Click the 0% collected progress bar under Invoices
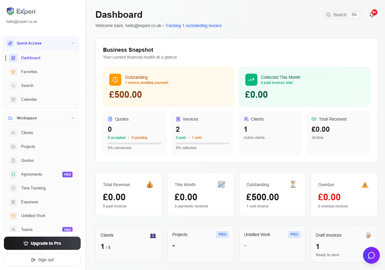Image resolution: width=385 pixels, height=270 pixels. 202,143
